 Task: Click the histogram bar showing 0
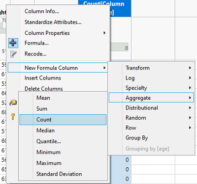119,47
